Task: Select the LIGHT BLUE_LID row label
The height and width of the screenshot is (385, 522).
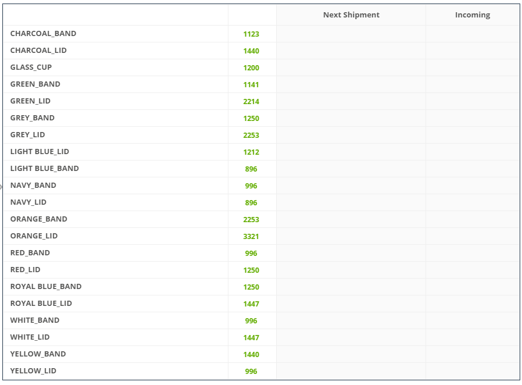Action: (x=40, y=152)
